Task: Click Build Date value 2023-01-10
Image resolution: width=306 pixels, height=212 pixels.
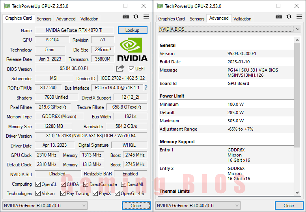Action: (239, 62)
